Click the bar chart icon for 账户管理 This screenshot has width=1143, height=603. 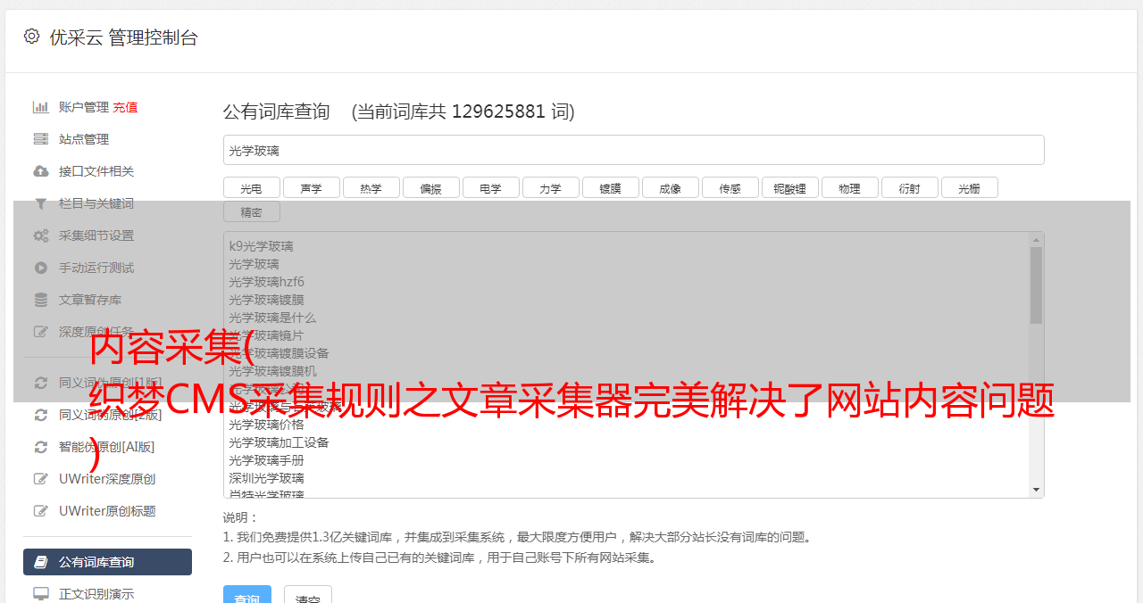[x=40, y=107]
